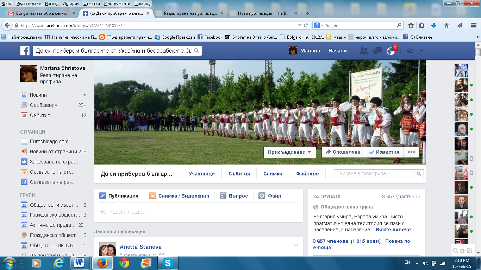The width and height of the screenshot is (481, 270).
Task: Open Firefox downloads arrow icon
Action: (x=434, y=25)
